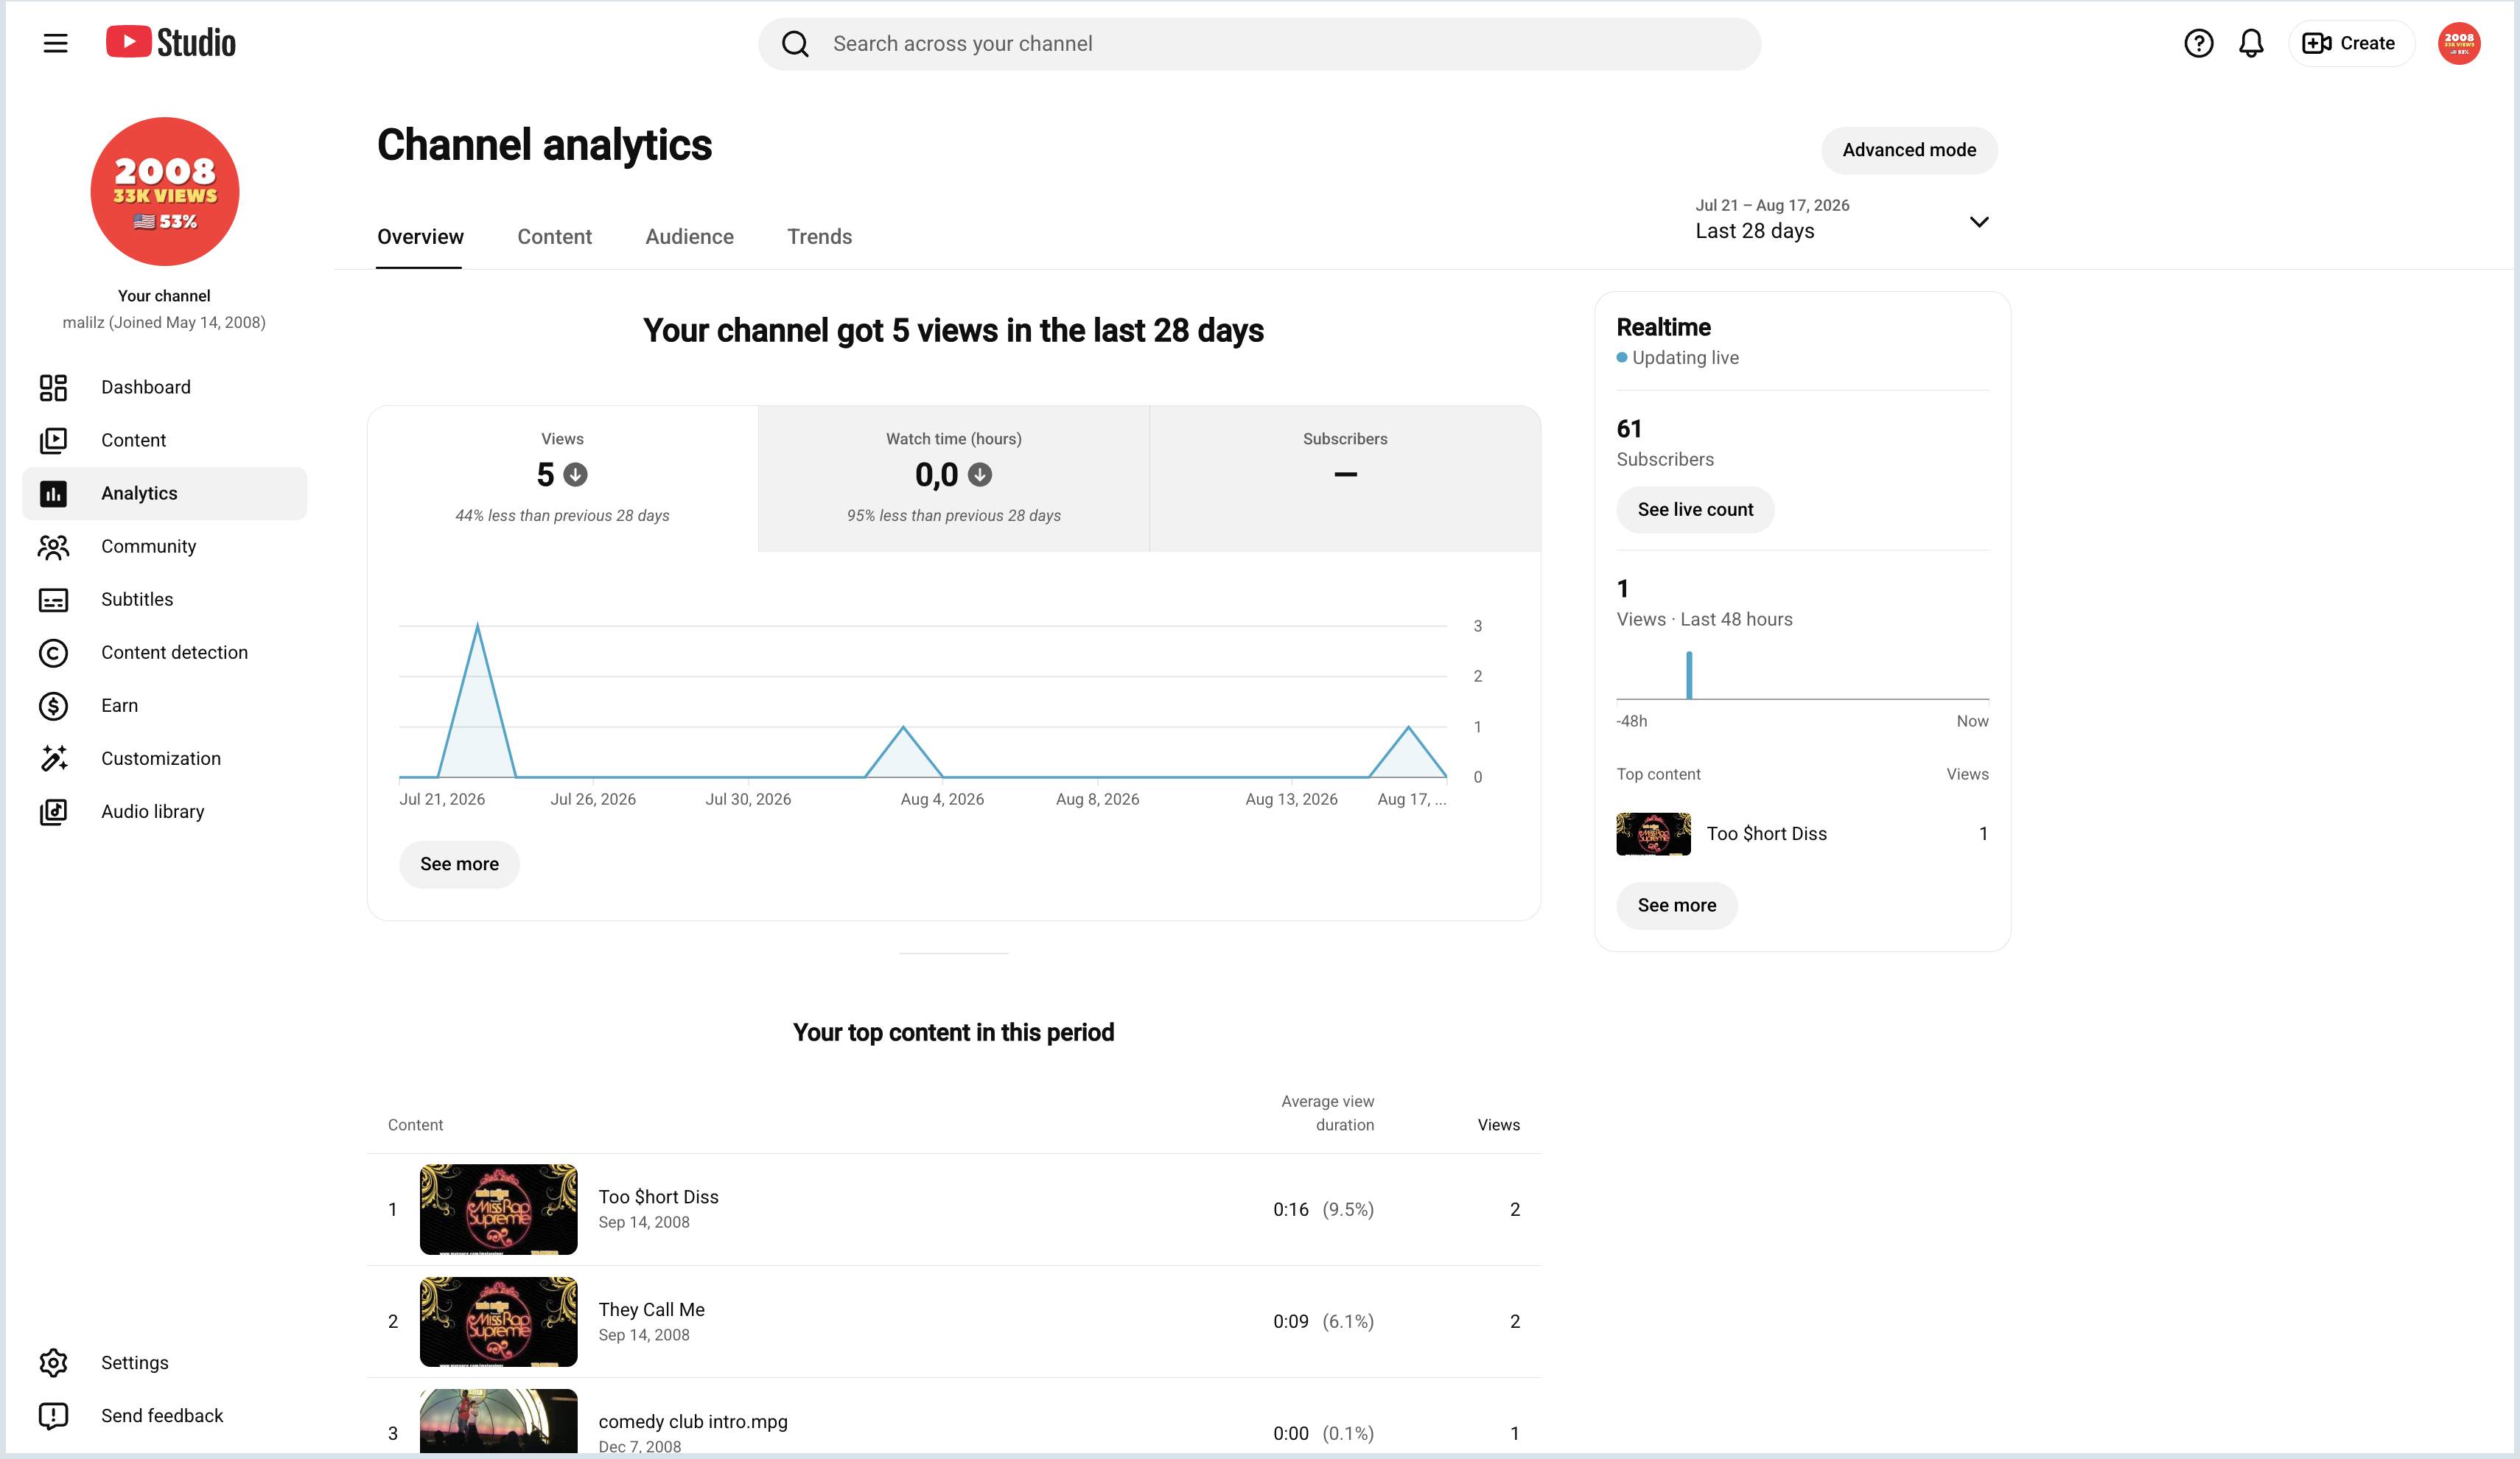Open Audio library in the sidebar
The width and height of the screenshot is (2520, 1459).
pos(165,812)
